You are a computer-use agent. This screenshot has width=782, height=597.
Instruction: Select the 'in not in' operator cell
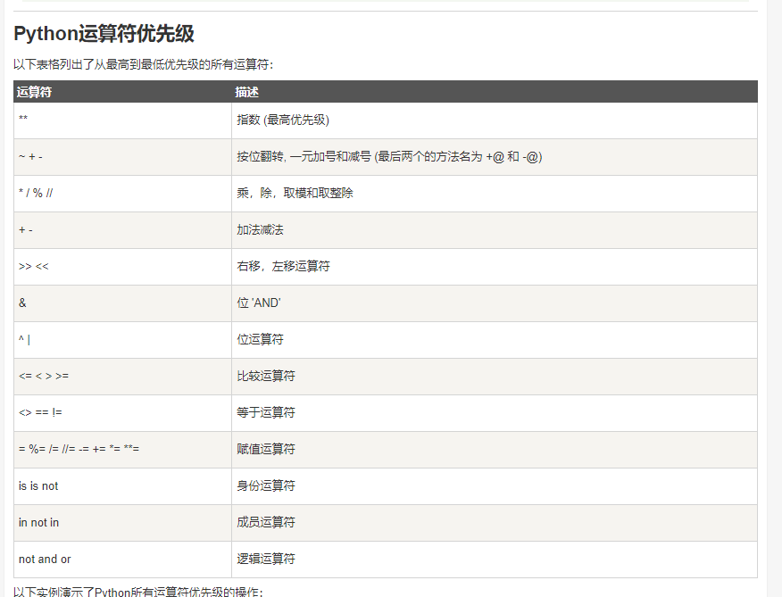coord(122,523)
